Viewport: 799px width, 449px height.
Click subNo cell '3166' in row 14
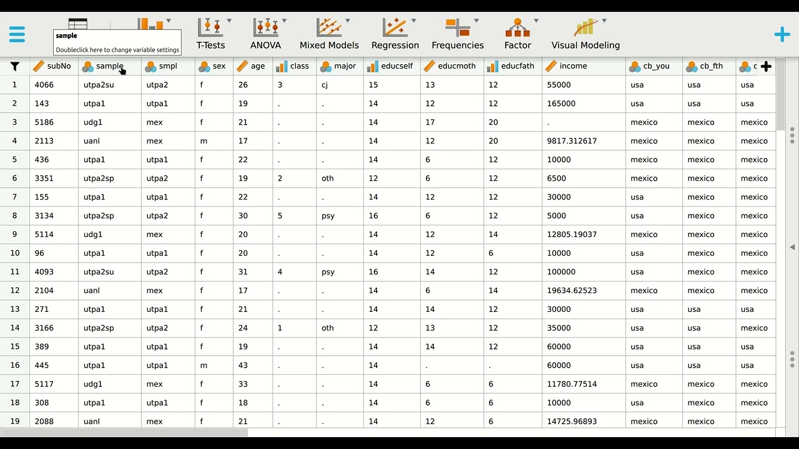54,328
